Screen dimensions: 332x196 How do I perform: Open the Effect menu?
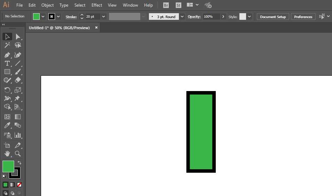pyautogui.click(x=97, y=5)
